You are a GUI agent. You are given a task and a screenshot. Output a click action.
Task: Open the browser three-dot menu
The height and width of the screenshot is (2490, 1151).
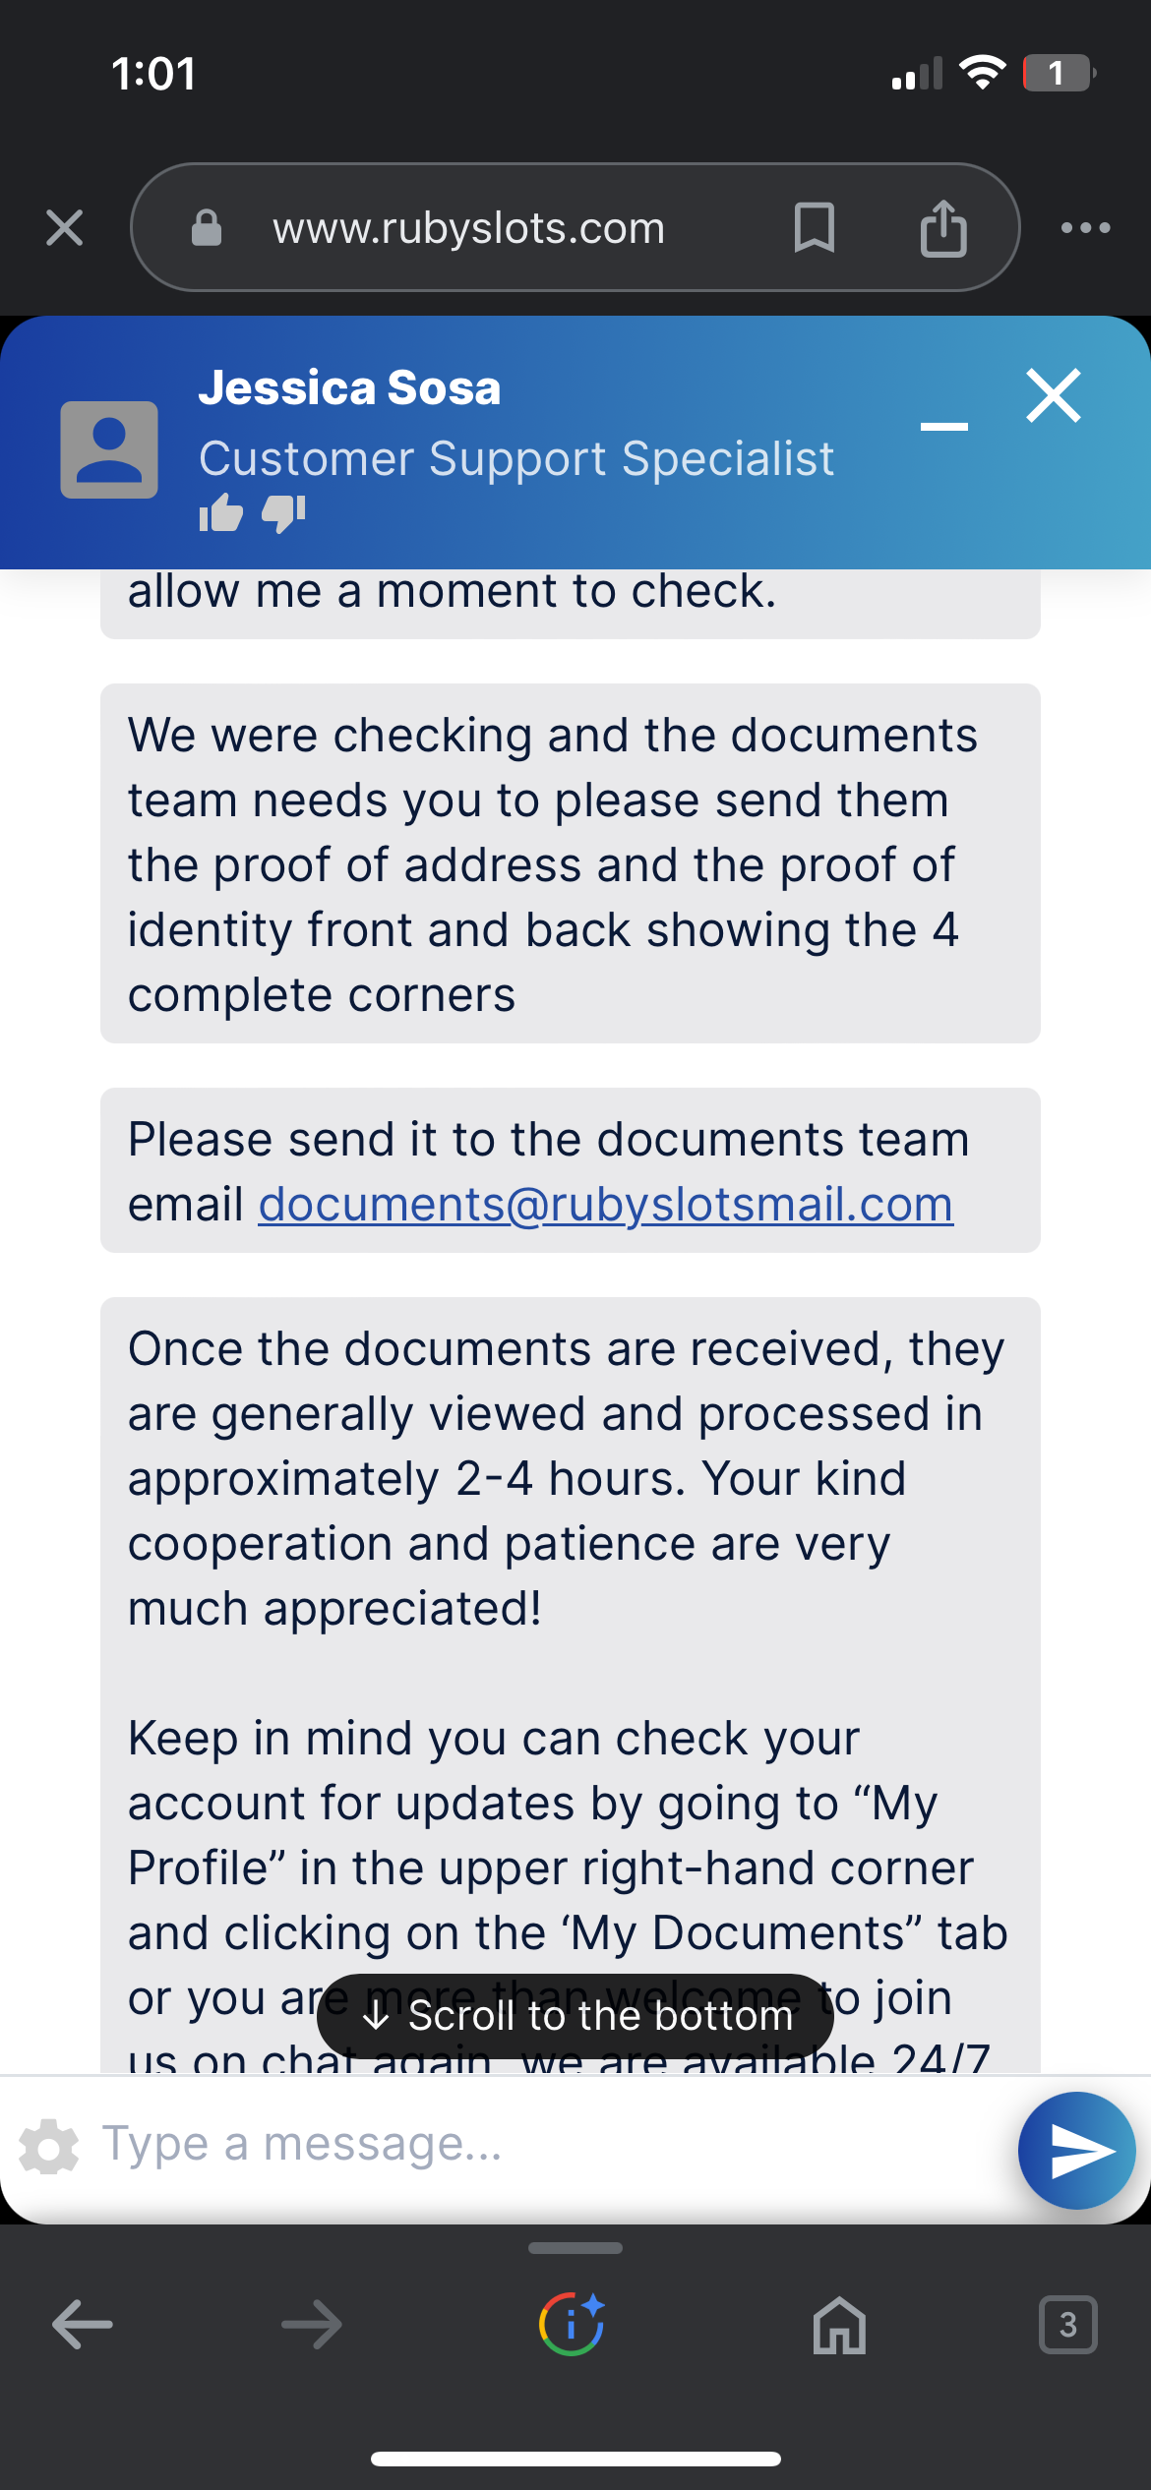tap(1086, 227)
